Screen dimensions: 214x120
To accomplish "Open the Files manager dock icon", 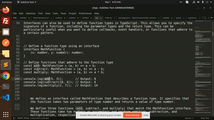I will (6, 32).
